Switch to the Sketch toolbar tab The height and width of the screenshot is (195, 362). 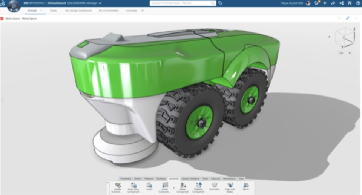click(x=138, y=179)
